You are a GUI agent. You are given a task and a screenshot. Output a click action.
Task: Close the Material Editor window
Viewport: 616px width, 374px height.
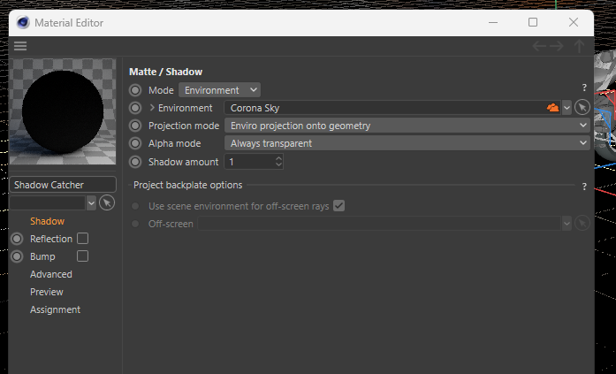click(574, 22)
